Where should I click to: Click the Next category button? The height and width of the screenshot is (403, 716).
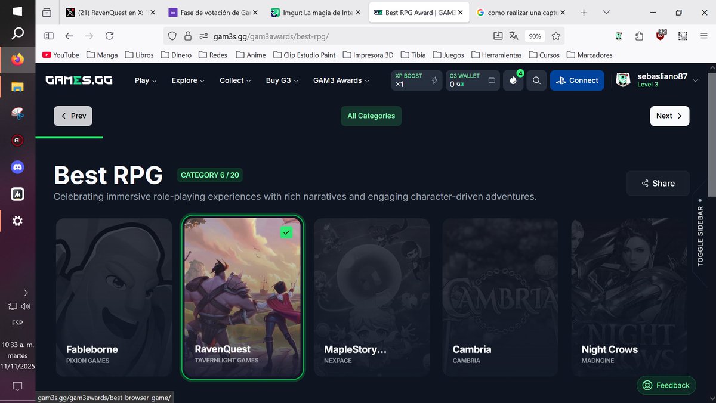(669, 116)
